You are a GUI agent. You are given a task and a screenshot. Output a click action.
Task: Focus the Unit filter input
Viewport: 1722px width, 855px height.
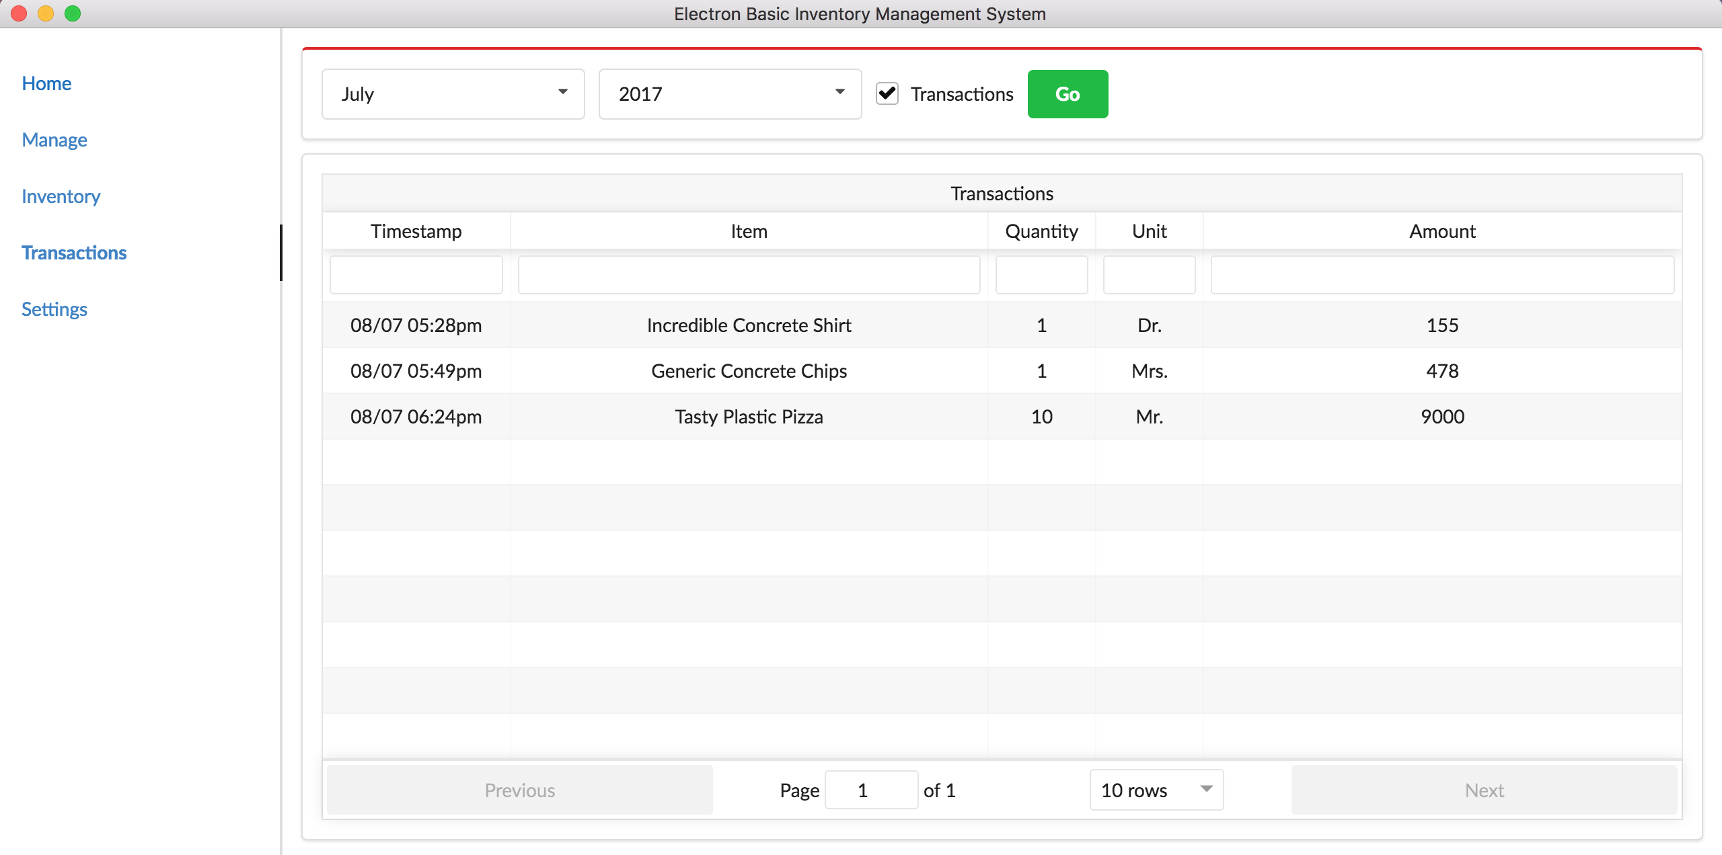coord(1150,275)
